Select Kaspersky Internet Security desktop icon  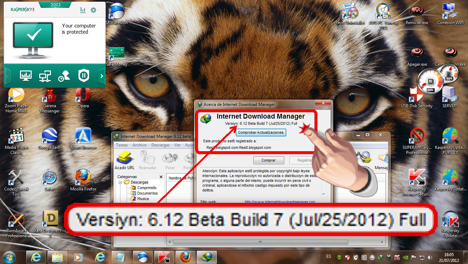417,183
